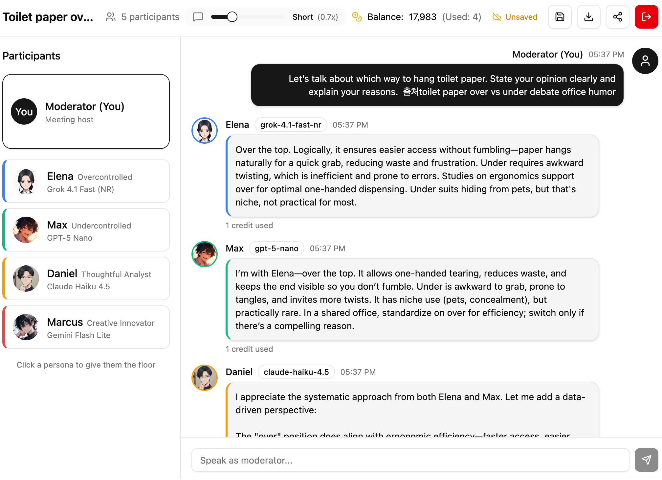Click the speech-bubble icon beside the length slider
This screenshot has height=480, width=662.
(198, 16)
